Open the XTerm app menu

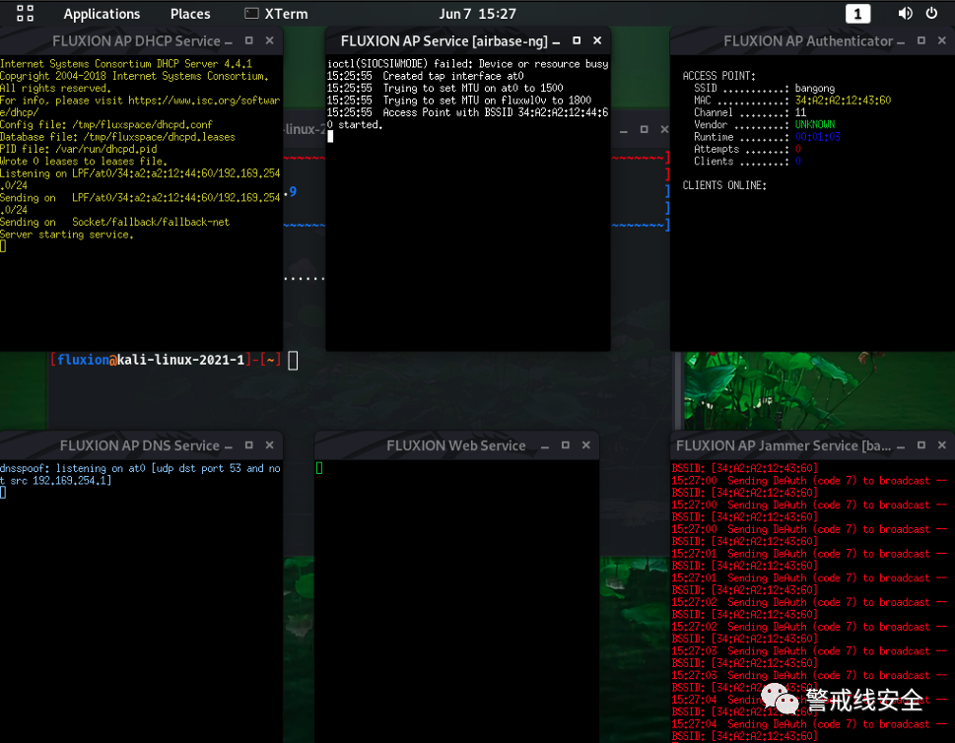point(276,14)
